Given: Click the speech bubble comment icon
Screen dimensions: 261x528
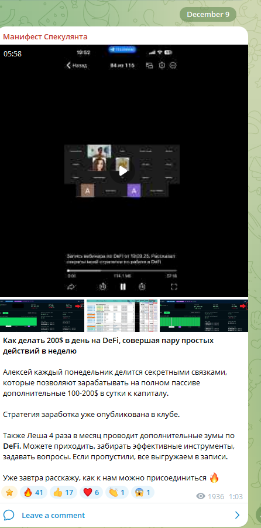Looking at the screenshot, I should pos(9,515).
